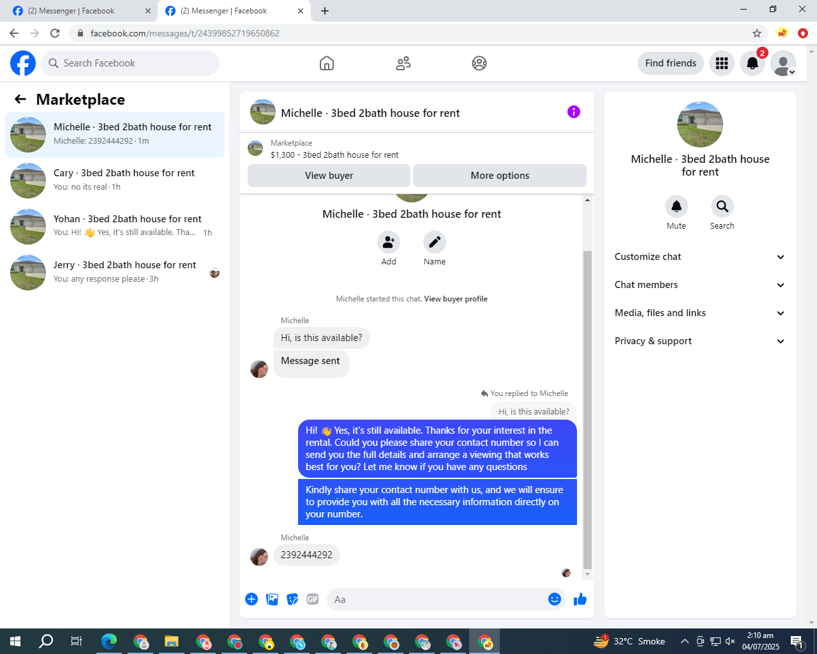The width and height of the screenshot is (817, 654).
Task: Click the Find friends button
Action: pos(671,63)
